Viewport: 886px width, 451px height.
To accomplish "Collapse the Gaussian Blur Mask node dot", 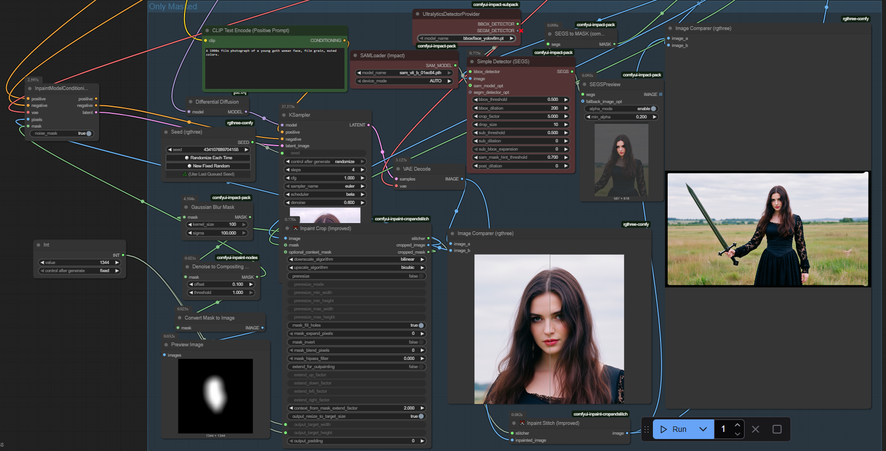I will click(x=186, y=207).
